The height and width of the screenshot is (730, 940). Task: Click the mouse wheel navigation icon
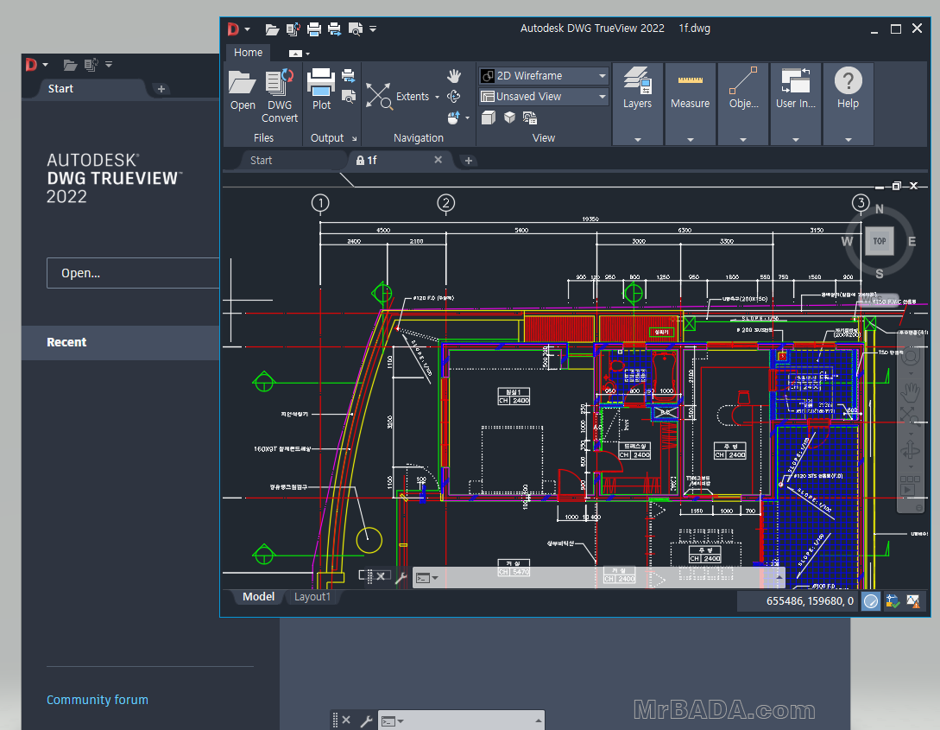pyautogui.click(x=454, y=117)
